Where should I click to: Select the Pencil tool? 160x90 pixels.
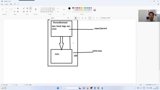pyautogui.click(x=24, y=8)
